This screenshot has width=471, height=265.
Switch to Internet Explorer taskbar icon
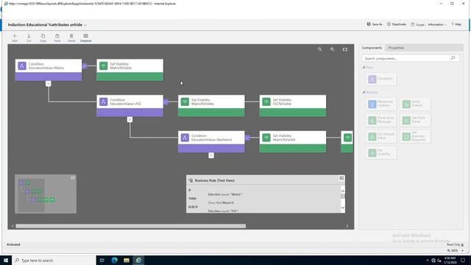138,260
